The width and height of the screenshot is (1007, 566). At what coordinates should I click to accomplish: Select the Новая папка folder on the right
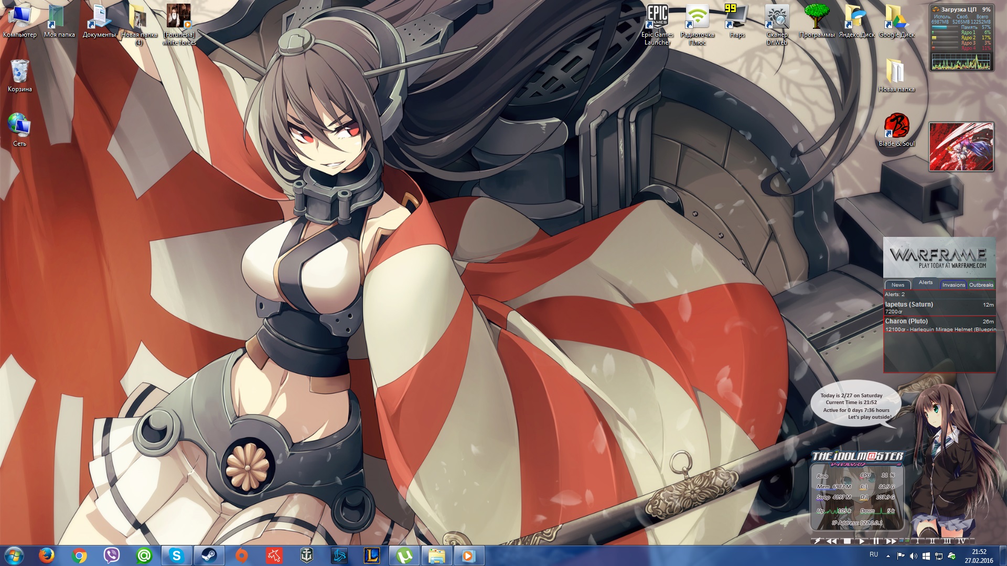pos(896,76)
